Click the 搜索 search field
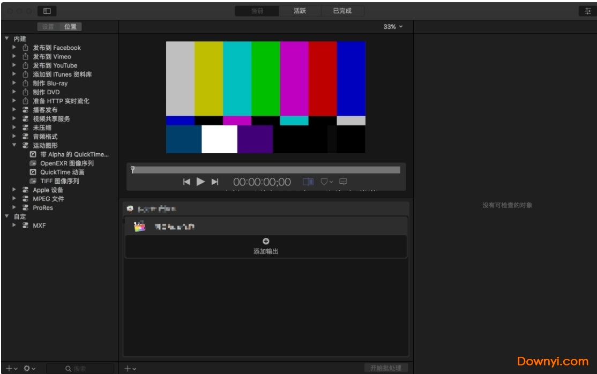Viewport: 597px width, 374px height. click(x=80, y=368)
